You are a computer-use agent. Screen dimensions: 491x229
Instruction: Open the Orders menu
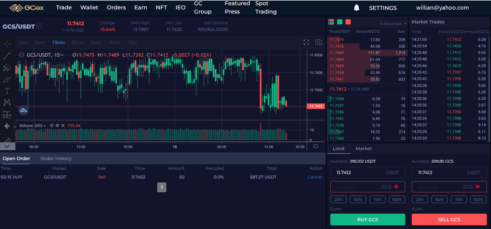coord(116,7)
